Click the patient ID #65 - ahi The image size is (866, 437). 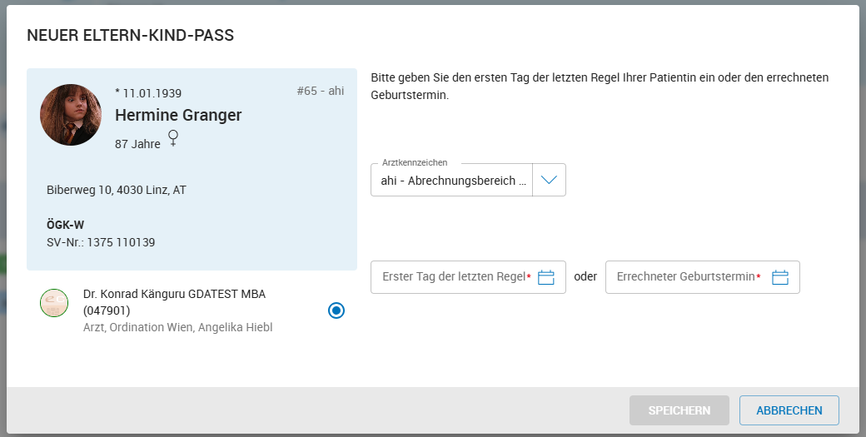coord(321,91)
